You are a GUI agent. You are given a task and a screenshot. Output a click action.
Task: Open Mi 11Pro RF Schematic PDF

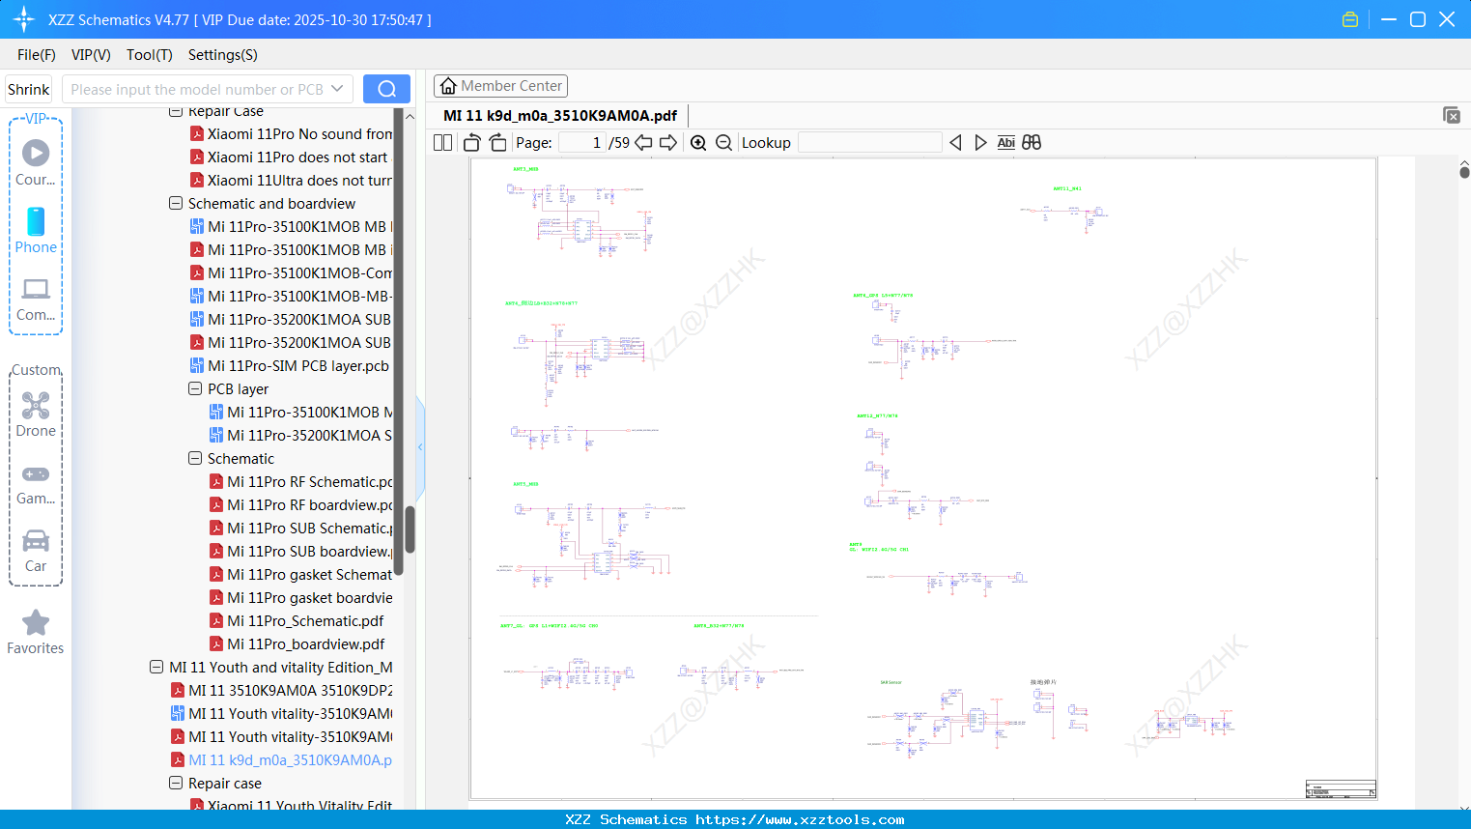(x=300, y=482)
